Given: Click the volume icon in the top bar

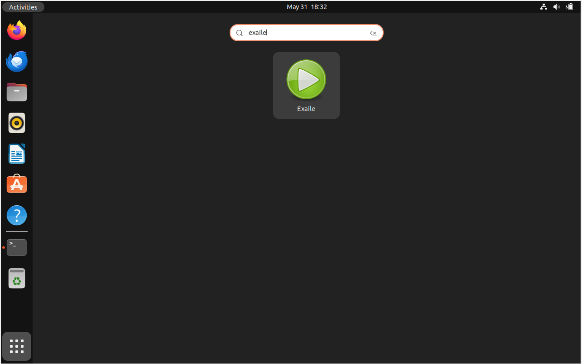Looking at the screenshot, I should point(557,7).
